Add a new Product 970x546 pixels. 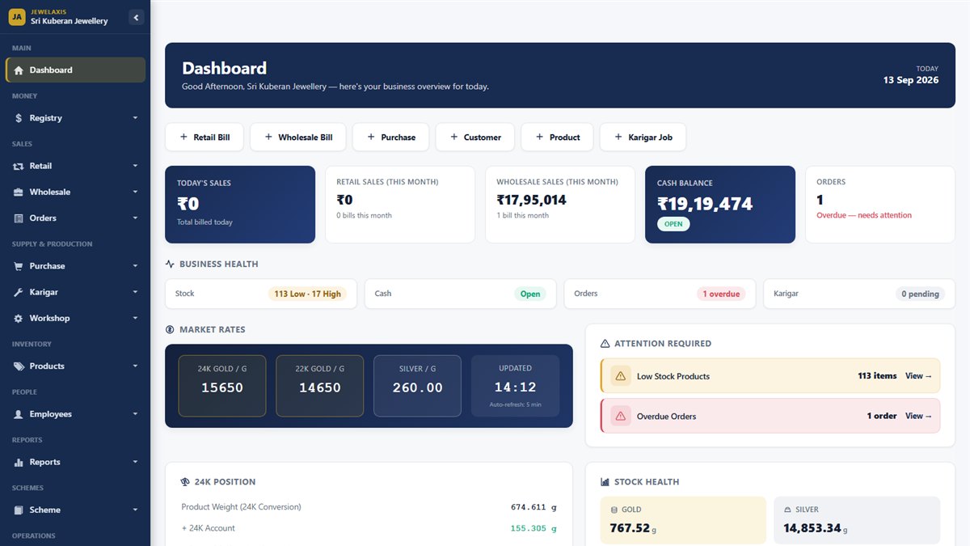557,138
